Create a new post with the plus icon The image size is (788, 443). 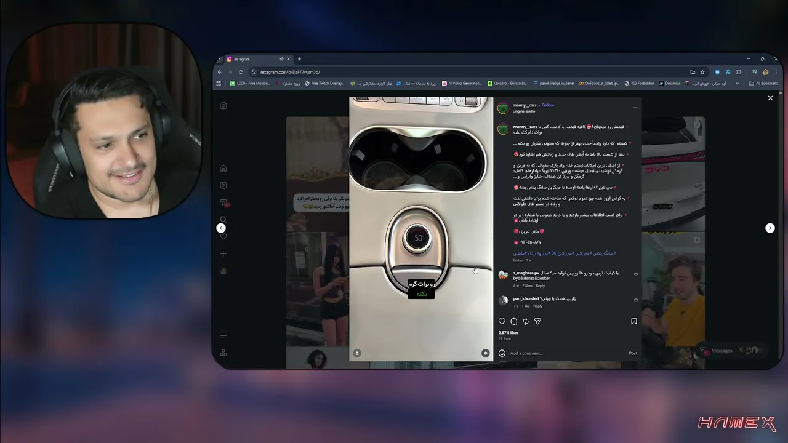point(223,253)
